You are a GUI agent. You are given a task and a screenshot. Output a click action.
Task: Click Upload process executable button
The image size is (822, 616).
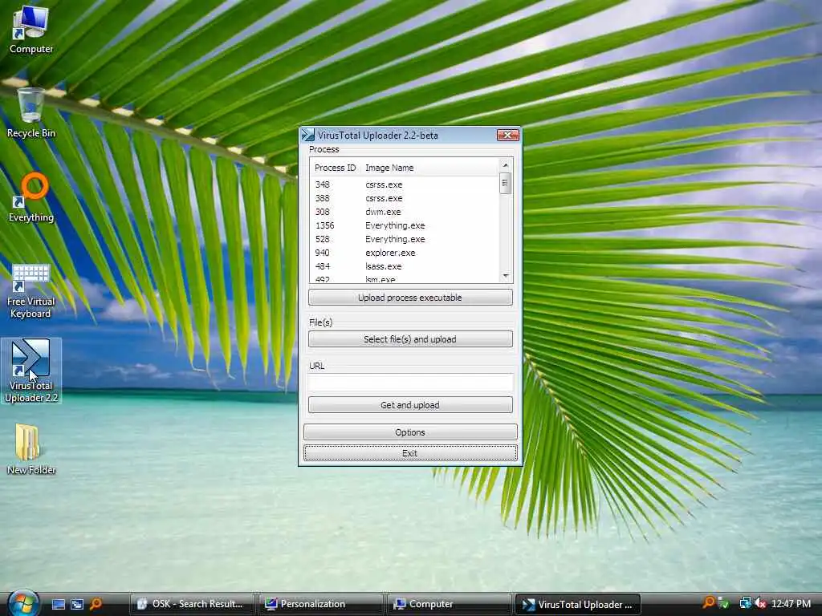tap(410, 297)
